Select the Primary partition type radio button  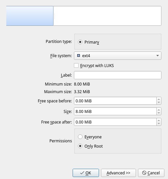click(x=80, y=42)
